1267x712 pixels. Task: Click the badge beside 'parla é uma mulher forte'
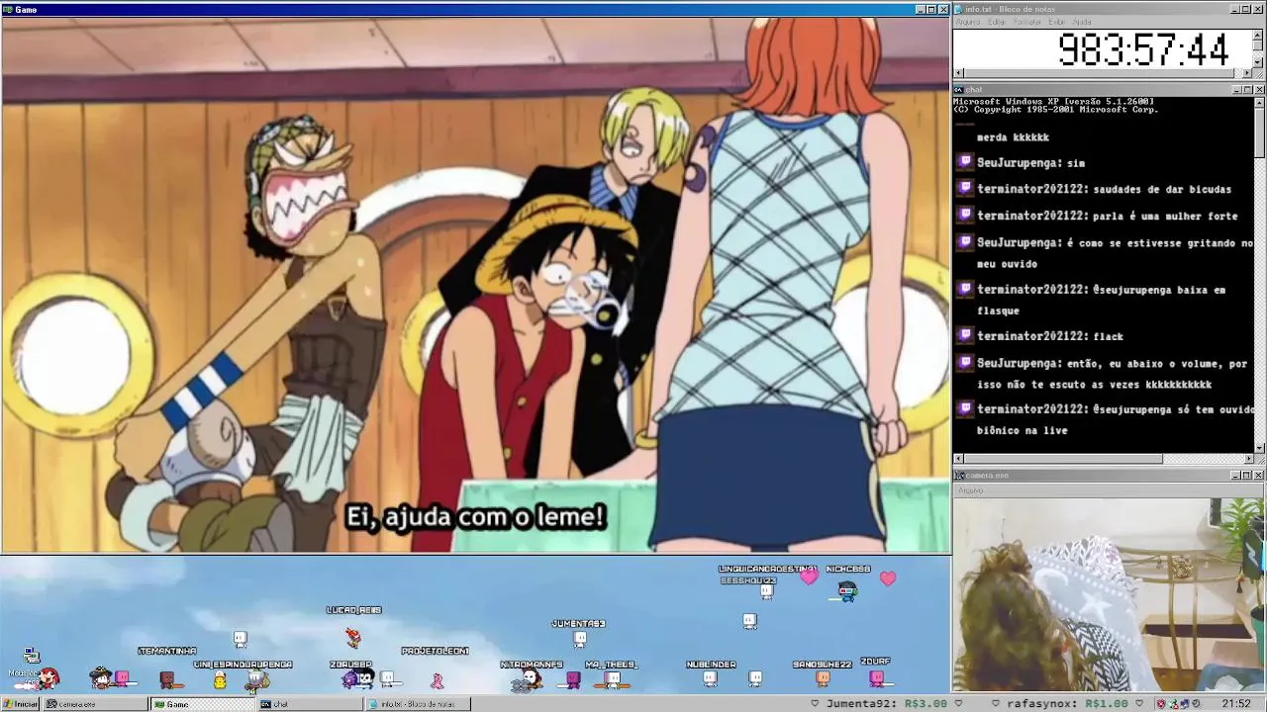965,215
